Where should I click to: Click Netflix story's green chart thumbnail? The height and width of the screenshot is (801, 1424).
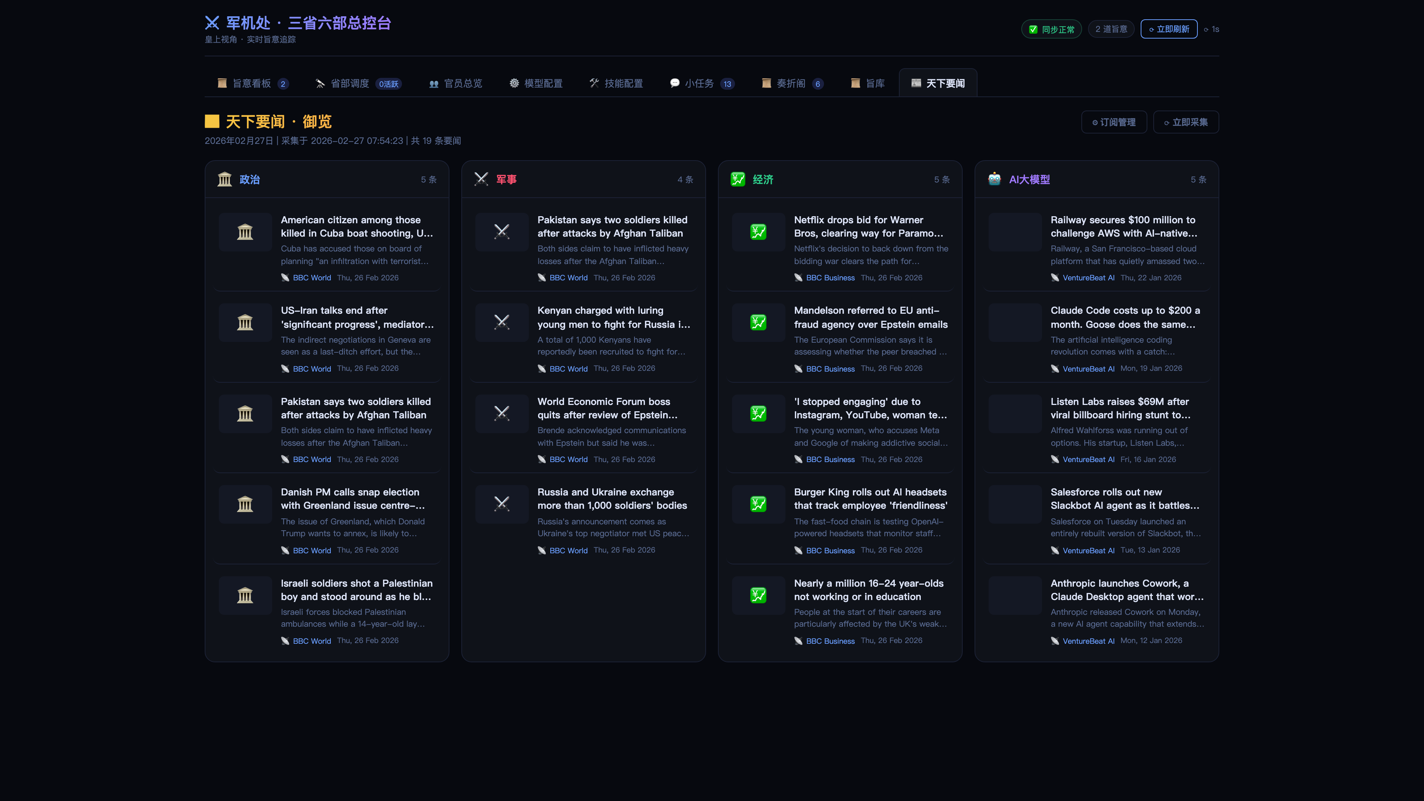point(758,232)
